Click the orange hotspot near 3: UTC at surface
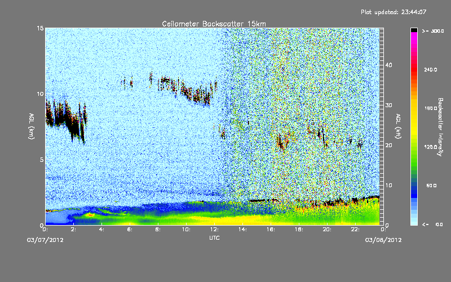The image size is (451, 282). [90, 215]
